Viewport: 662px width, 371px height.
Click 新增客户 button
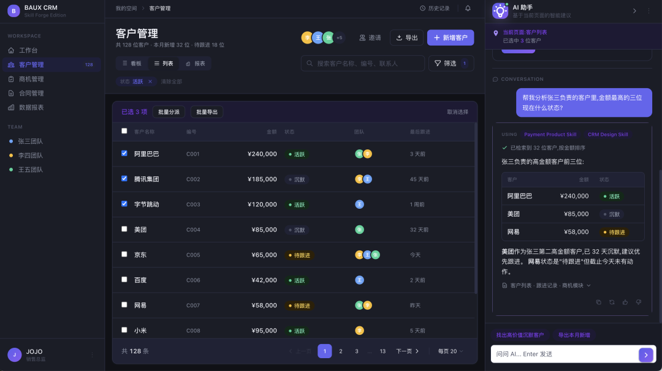tap(451, 37)
